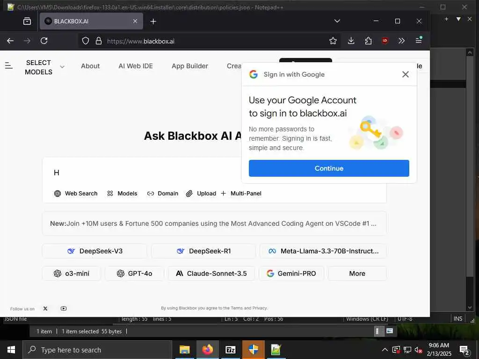This screenshot has height=359, width=479.
Task: Open AI Web IDE menu item
Action: [x=136, y=66]
